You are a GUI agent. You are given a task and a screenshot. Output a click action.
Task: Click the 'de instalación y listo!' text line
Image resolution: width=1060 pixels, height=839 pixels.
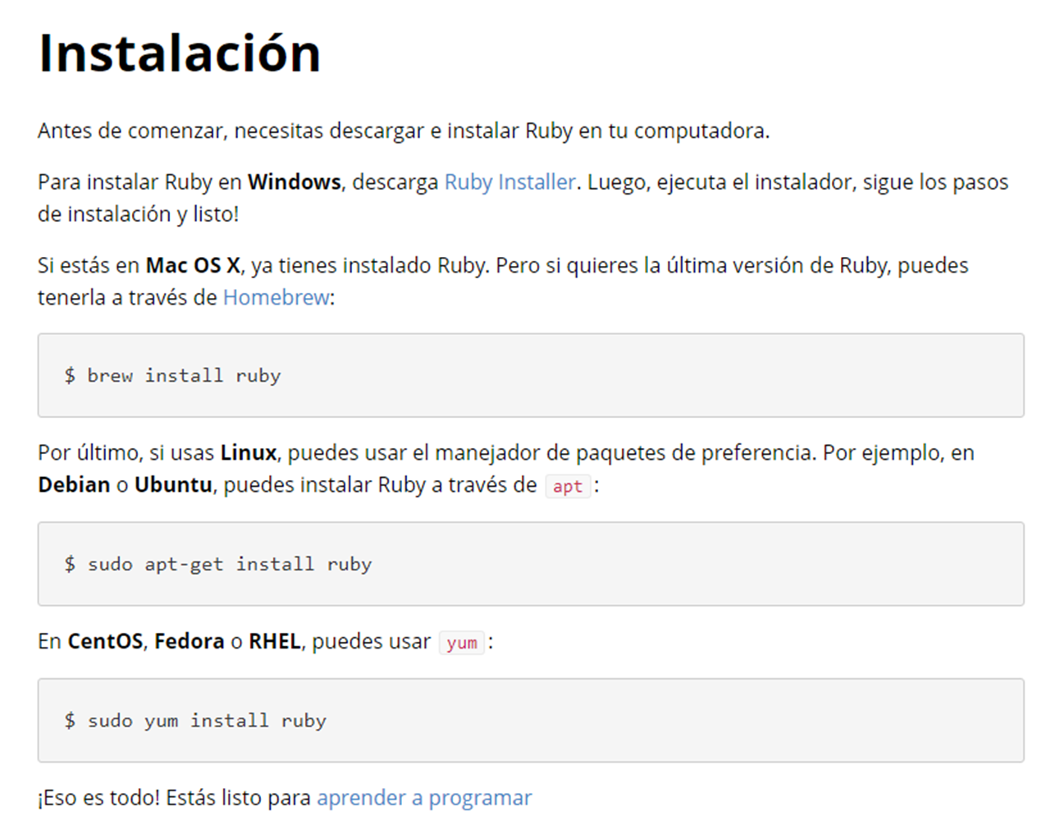click(138, 214)
